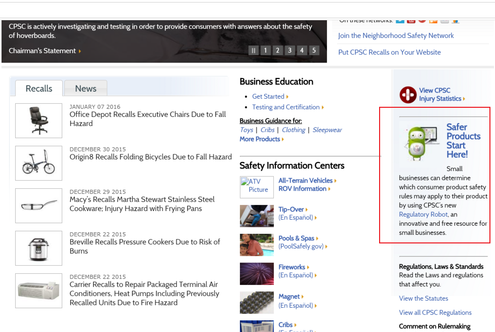Image resolution: width=495 pixels, height=332 pixels.
Task: Click the 'DECEMBER 29 2015' recall date
Action: pyautogui.click(x=98, y=192)
